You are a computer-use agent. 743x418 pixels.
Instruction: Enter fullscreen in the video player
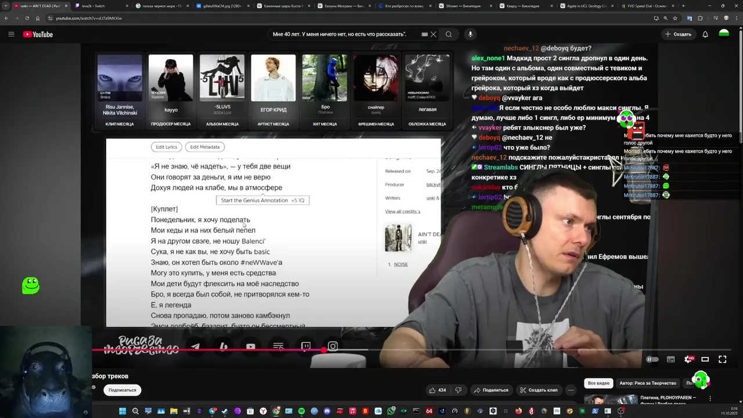click(723, 359)
